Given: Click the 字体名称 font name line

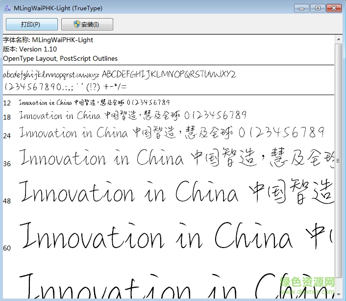Looking at the screenshot, I should point(48,40).
